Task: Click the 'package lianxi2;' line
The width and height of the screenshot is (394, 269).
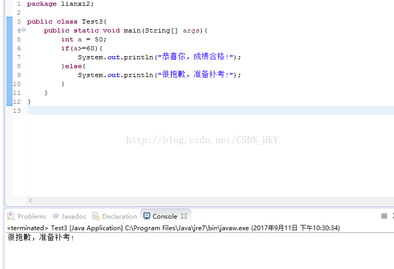Action: [x=60, y=4]
